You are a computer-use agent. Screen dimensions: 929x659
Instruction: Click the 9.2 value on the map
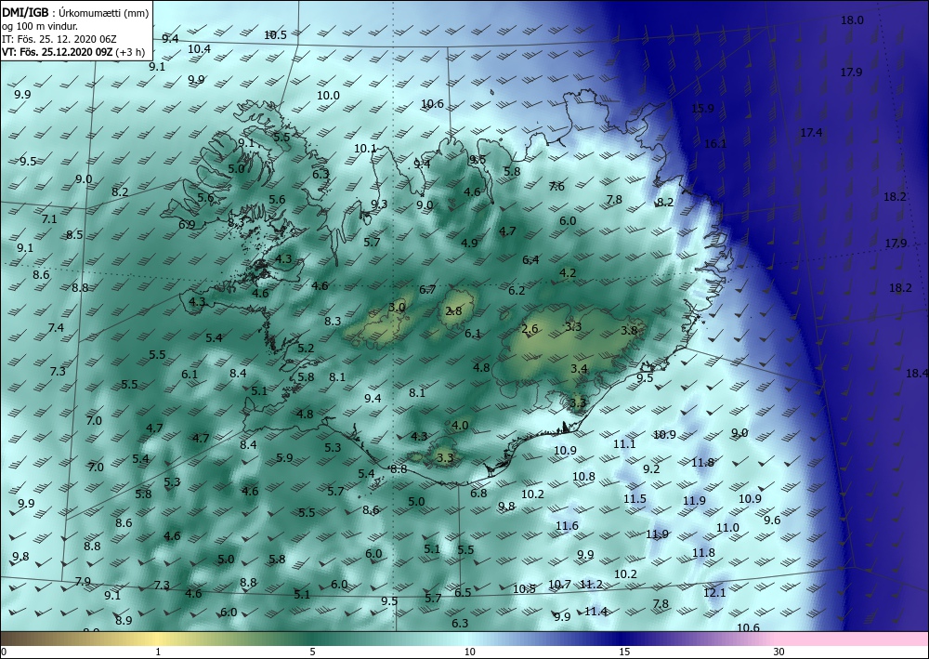[x=651, y=468]
